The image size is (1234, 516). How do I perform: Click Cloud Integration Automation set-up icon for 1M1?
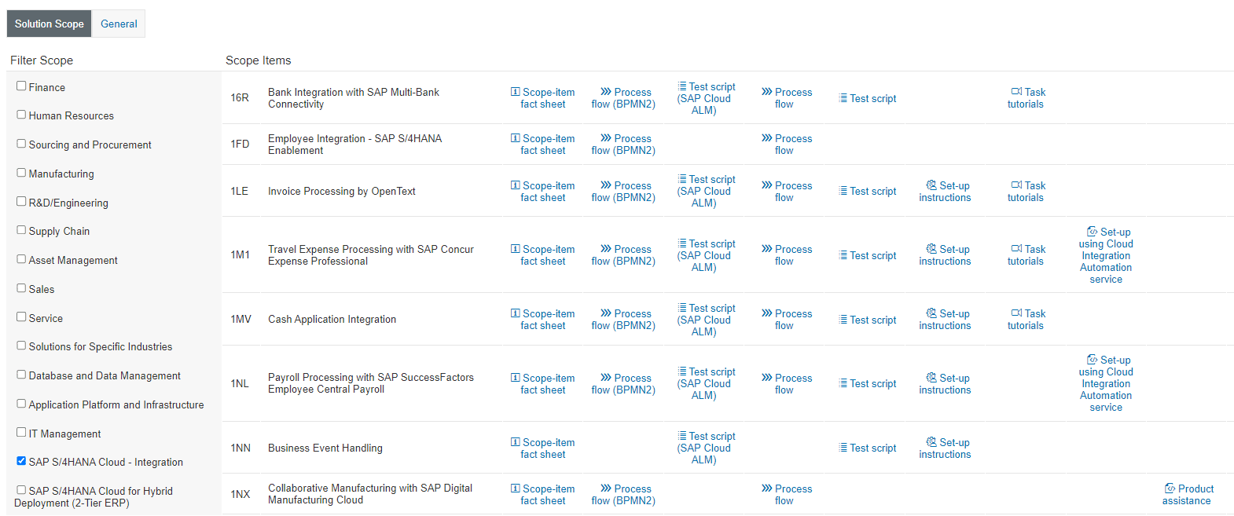click(1092, 232)
